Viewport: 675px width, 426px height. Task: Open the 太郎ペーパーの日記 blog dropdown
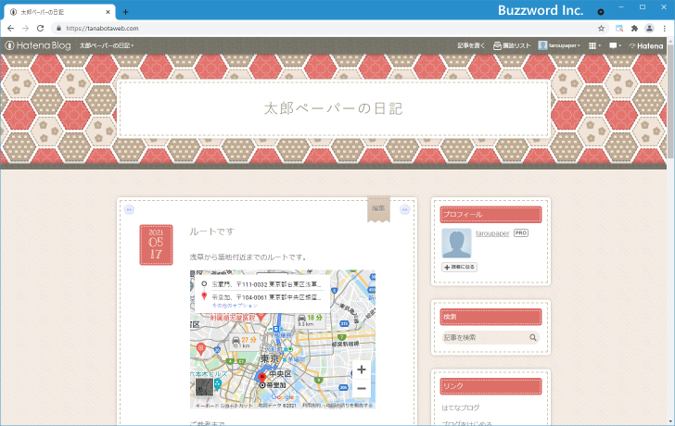(x=107, y=45)
